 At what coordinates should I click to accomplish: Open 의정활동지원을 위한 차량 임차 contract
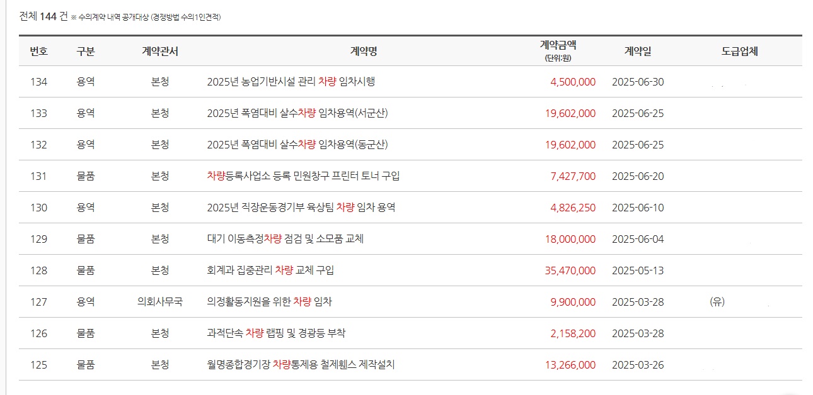(269, 302)
